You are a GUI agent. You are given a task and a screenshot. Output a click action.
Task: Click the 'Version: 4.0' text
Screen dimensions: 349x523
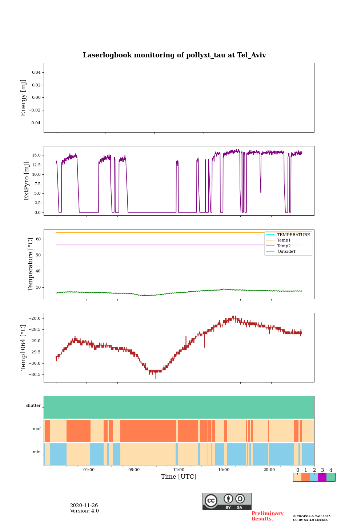pos(84,511)
